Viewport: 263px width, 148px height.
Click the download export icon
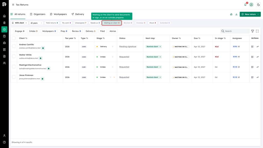[236, 14]
